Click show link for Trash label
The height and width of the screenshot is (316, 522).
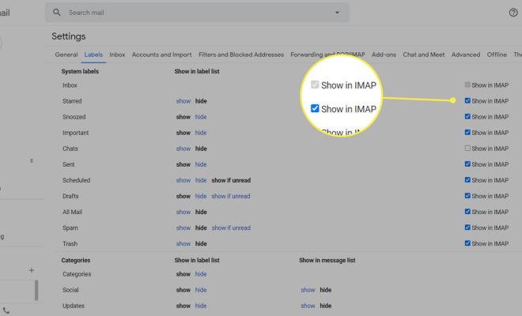click(183, 244)
